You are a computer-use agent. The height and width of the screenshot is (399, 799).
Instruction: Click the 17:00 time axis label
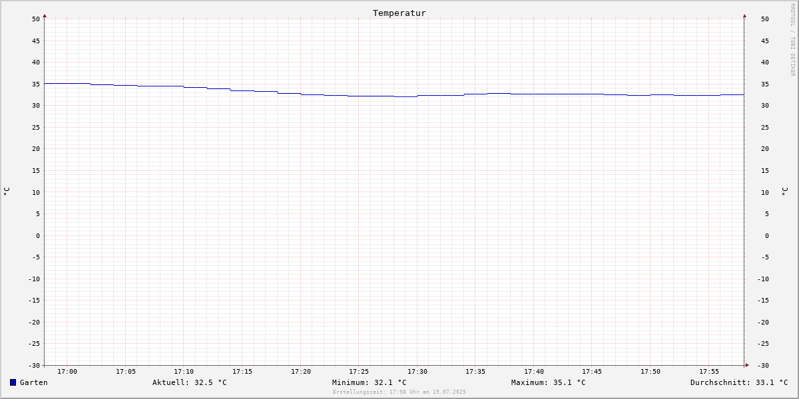(x=67, y=372)
